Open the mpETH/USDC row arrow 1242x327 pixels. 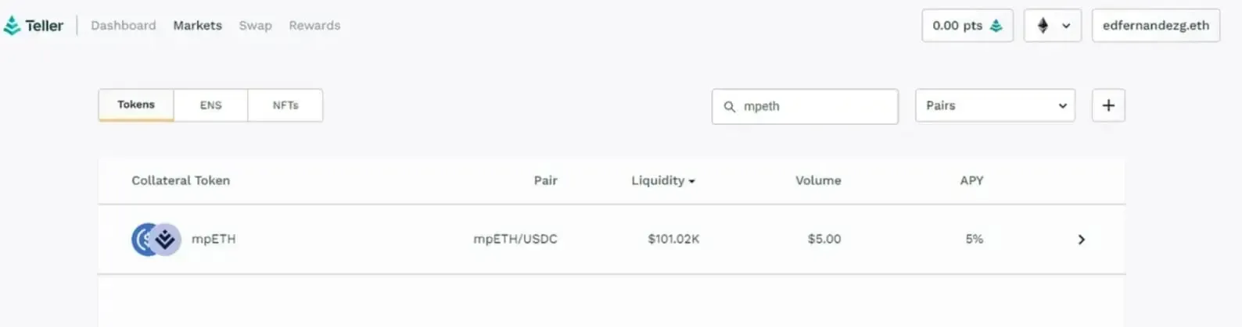point(1082,240)
